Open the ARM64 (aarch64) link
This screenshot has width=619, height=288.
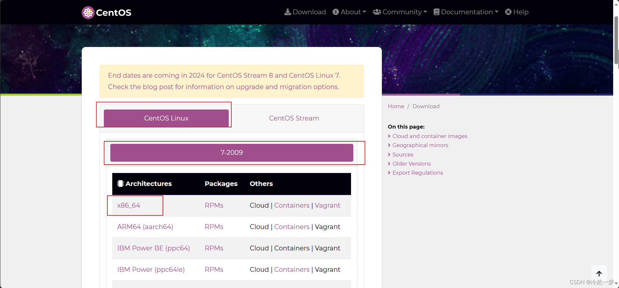tap(145, 227)
